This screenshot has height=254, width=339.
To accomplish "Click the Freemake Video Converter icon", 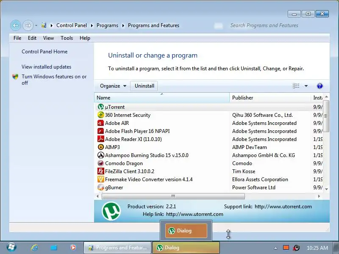I will (x=100, y=179).
